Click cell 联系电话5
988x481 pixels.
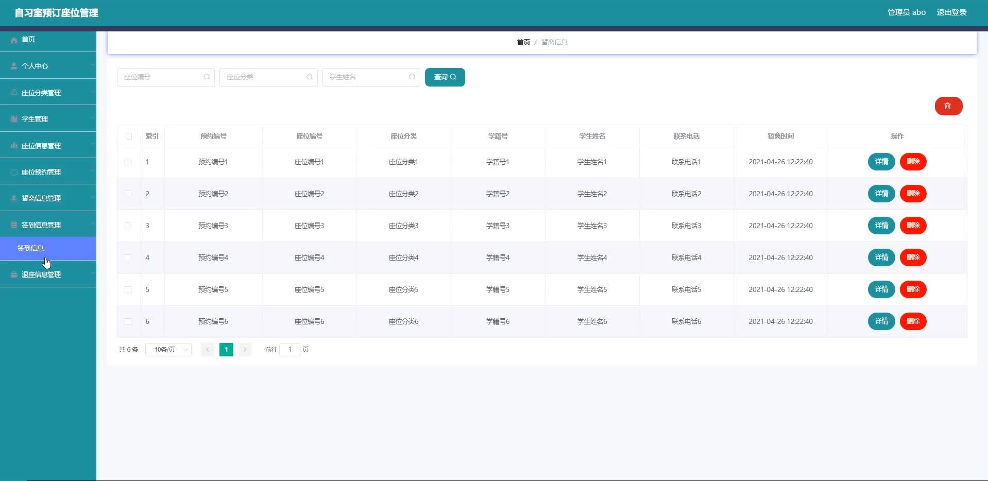(686, 290)
